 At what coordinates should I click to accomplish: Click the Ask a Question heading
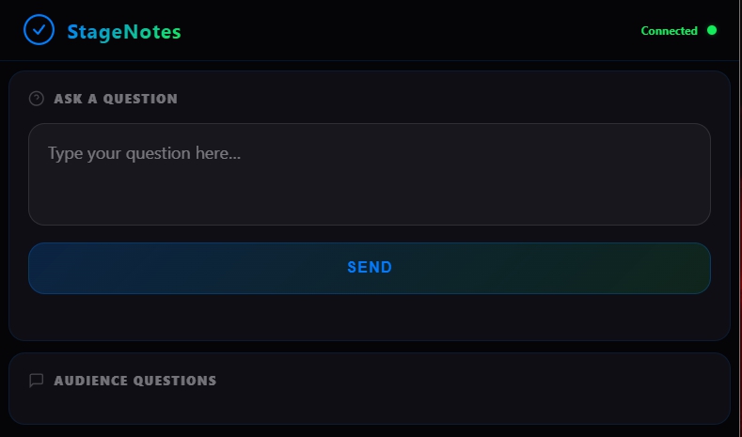tap(116, 99)
